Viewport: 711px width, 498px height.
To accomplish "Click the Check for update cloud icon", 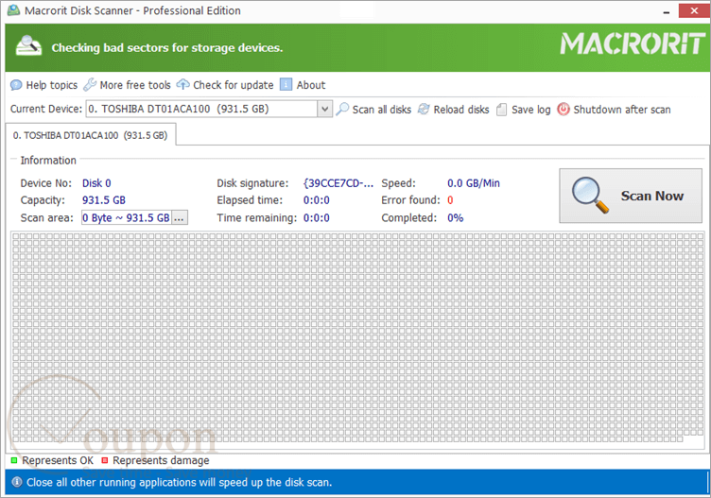I will [182, 85].
